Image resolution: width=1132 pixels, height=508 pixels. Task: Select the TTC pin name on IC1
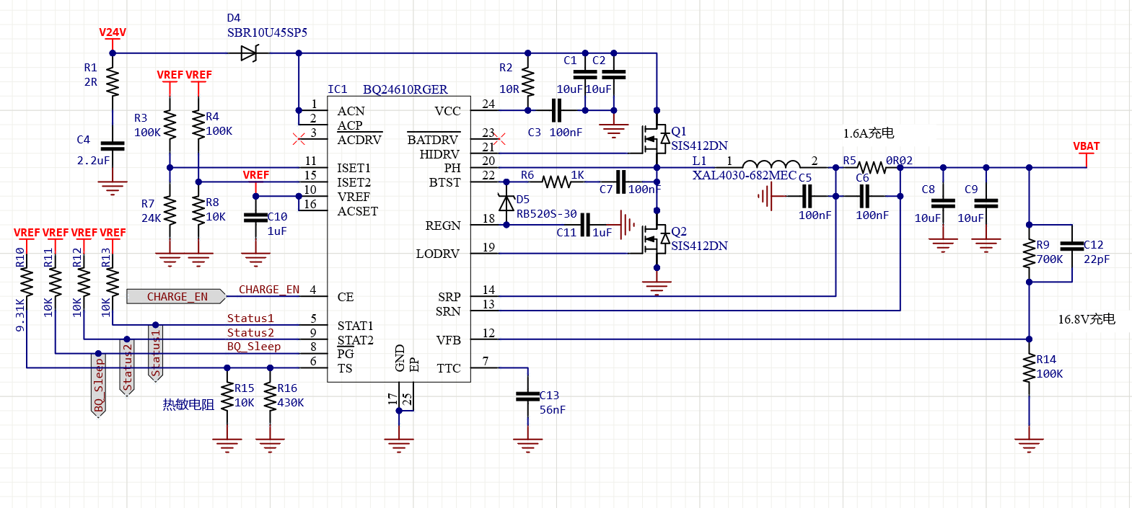pyautogui.click(x=448, y=368)
